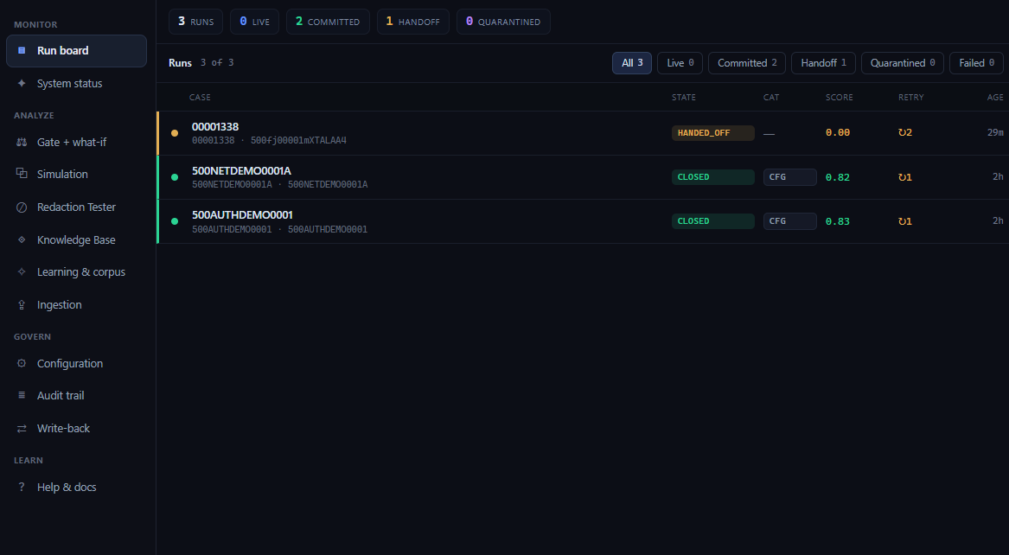This screenshot has width=1009, height=555.
Task: Open the Configuration gear icon
Action: pyautogui.click(x=22, y=363)
